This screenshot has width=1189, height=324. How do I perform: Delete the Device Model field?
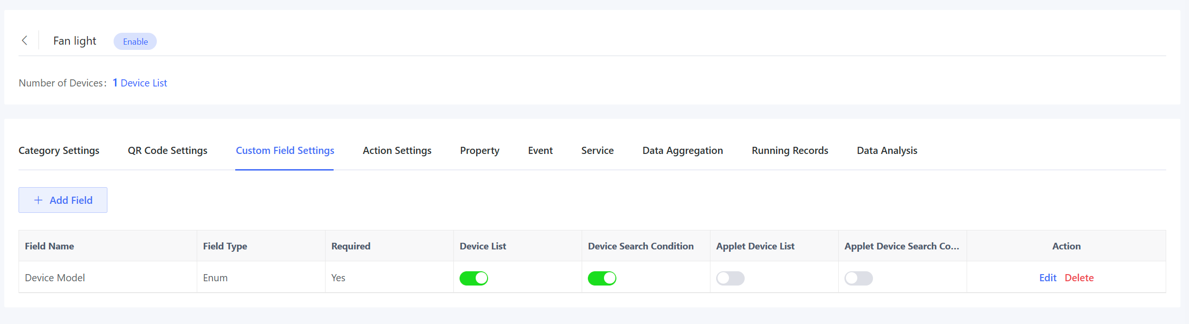pyautogui.click(x=1079, y=278)
